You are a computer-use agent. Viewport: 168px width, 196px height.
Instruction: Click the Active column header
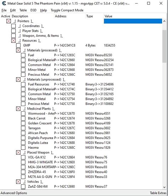pyautogui.click(x=5, y=16)
